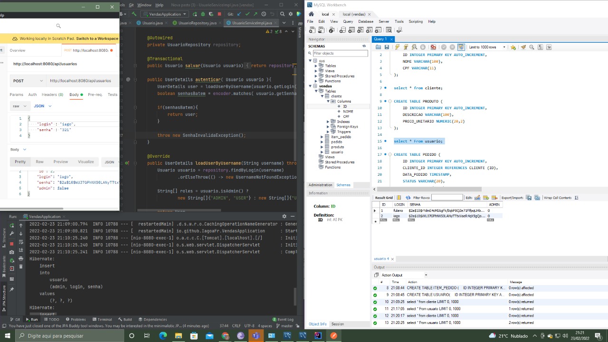The height and width of the screenshot is (342, 608).
Task: Click the new SQL tab icon in Workbench main toolbar
Action: (x=311, y=30)
